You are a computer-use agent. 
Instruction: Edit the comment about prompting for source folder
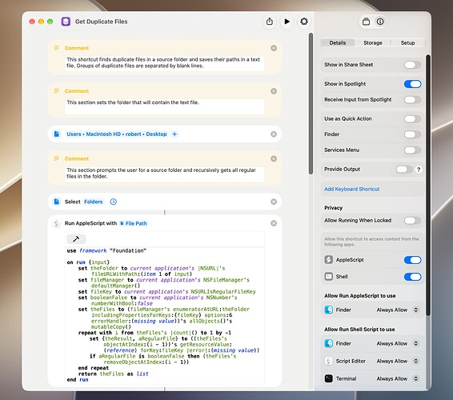[164, 174]
